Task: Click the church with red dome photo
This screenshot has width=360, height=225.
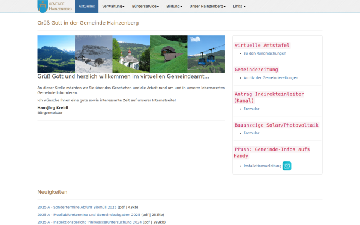Action: click(x=131, y=54)
